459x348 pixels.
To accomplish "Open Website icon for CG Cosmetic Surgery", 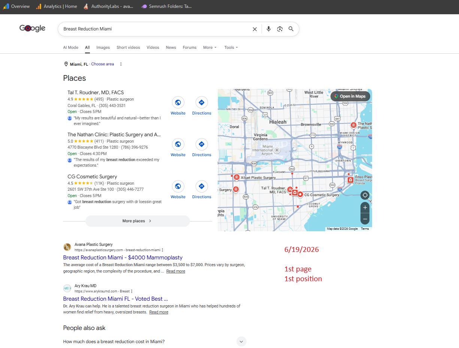I will click(x=178, y=186).
